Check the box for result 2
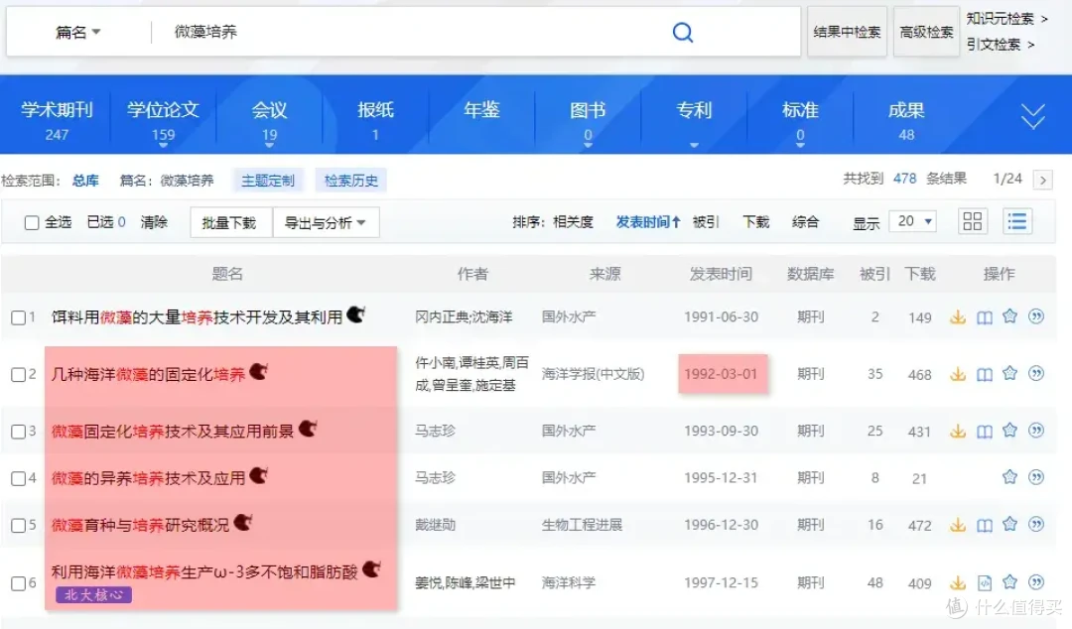This screenshot has height=629, width=1072. pos(19,375)
